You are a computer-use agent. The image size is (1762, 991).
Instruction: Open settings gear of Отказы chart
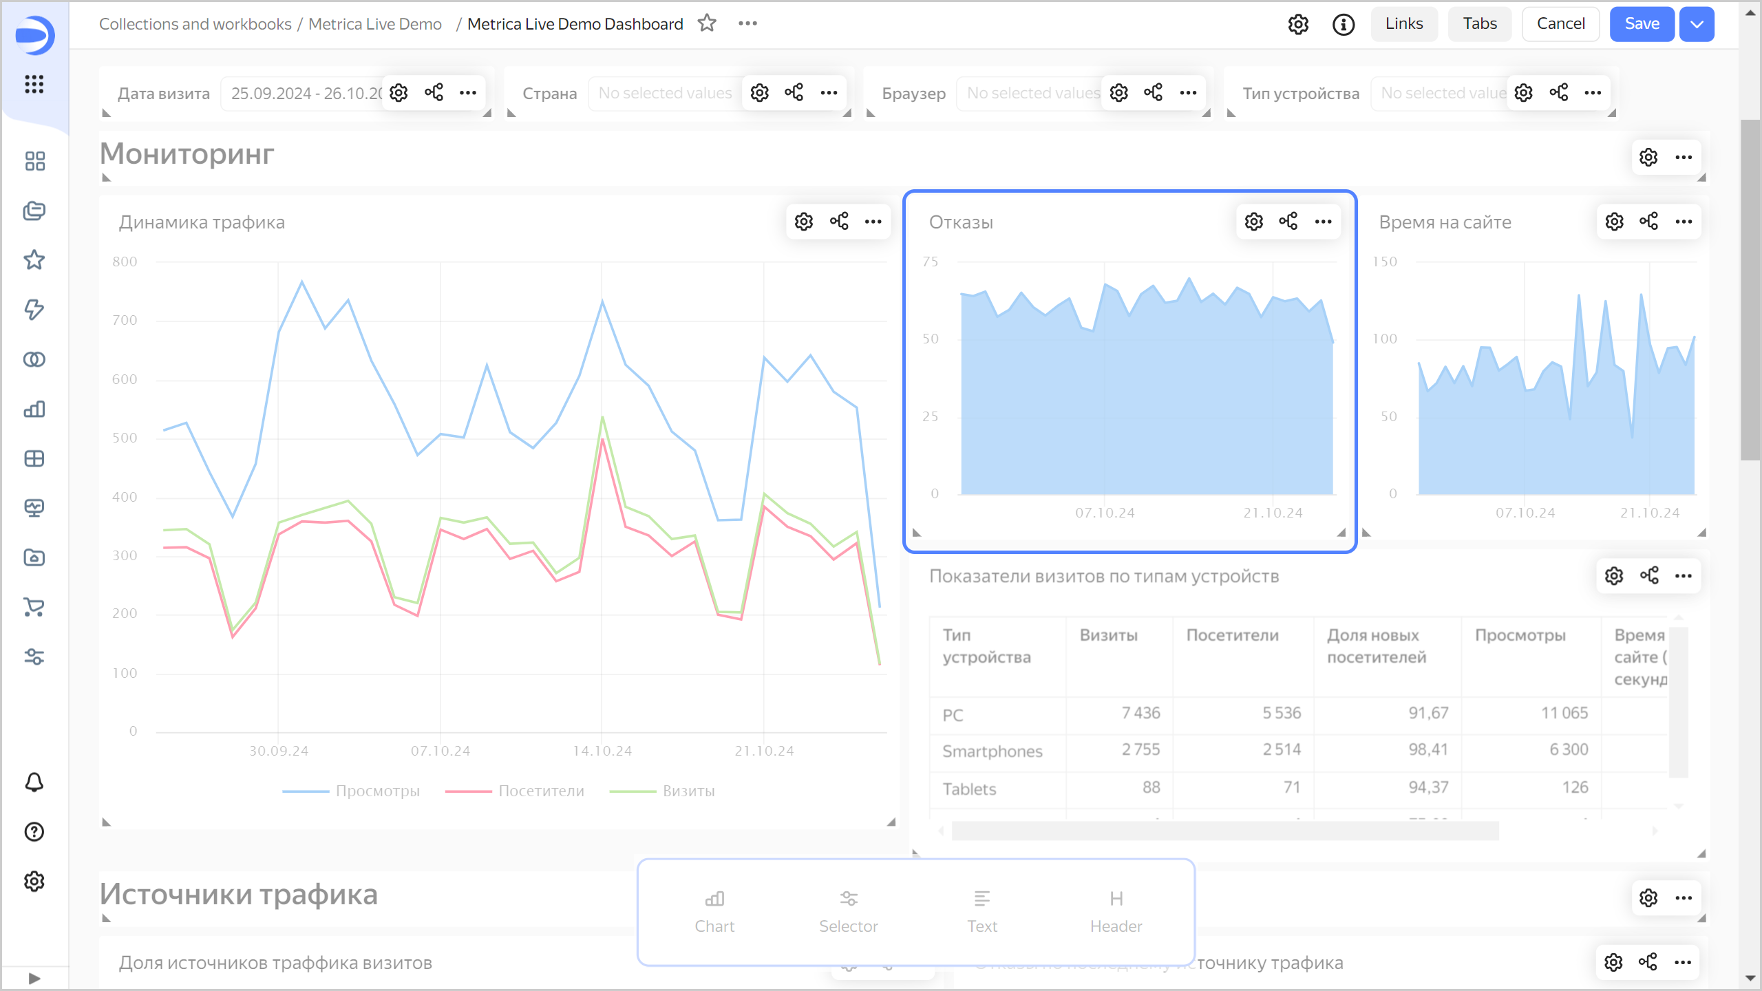pos(1253,222)
